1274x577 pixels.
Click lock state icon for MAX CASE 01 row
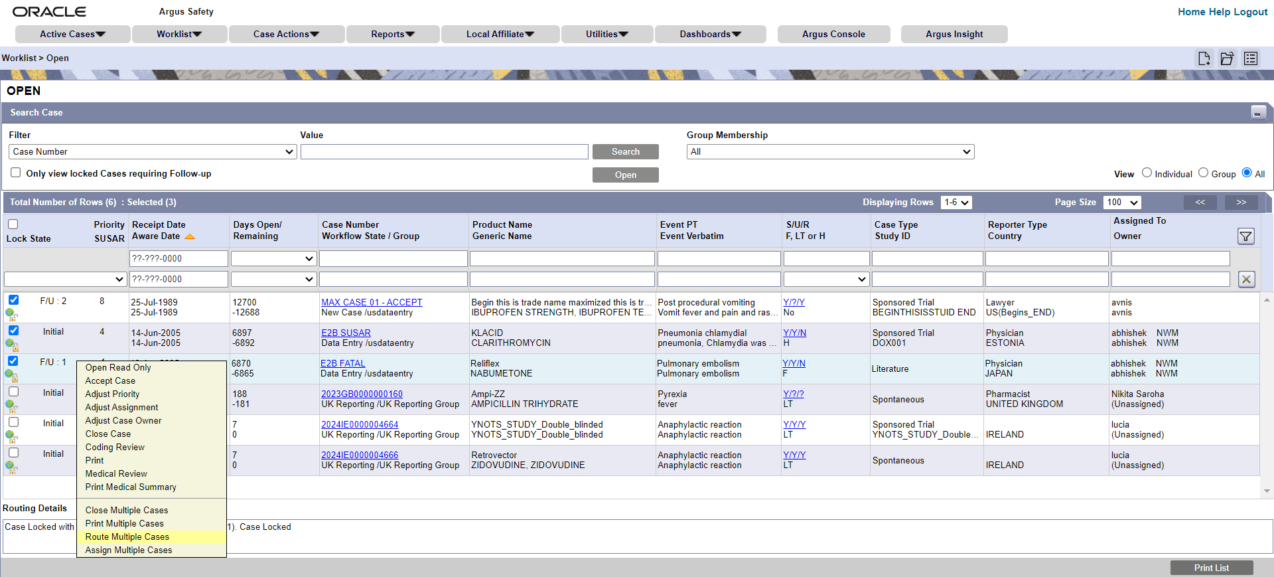click(x=11, y=314)
